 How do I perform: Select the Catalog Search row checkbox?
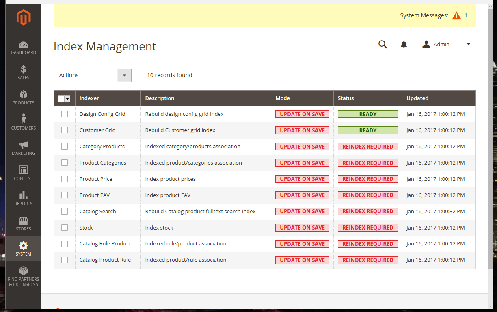pos(65,211)
